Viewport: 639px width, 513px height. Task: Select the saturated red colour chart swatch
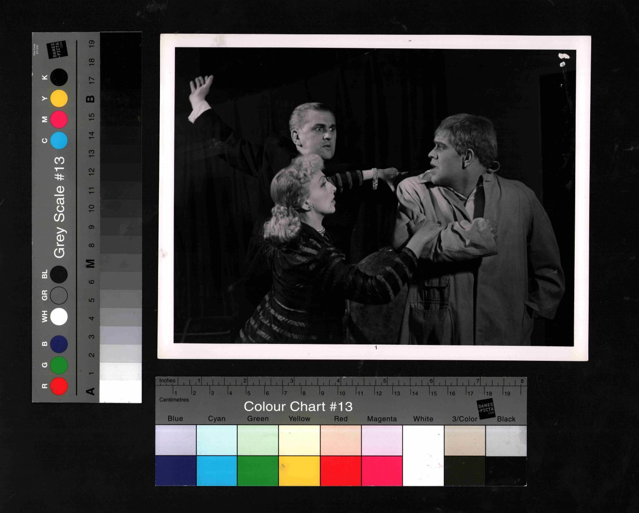pos(341,471)
